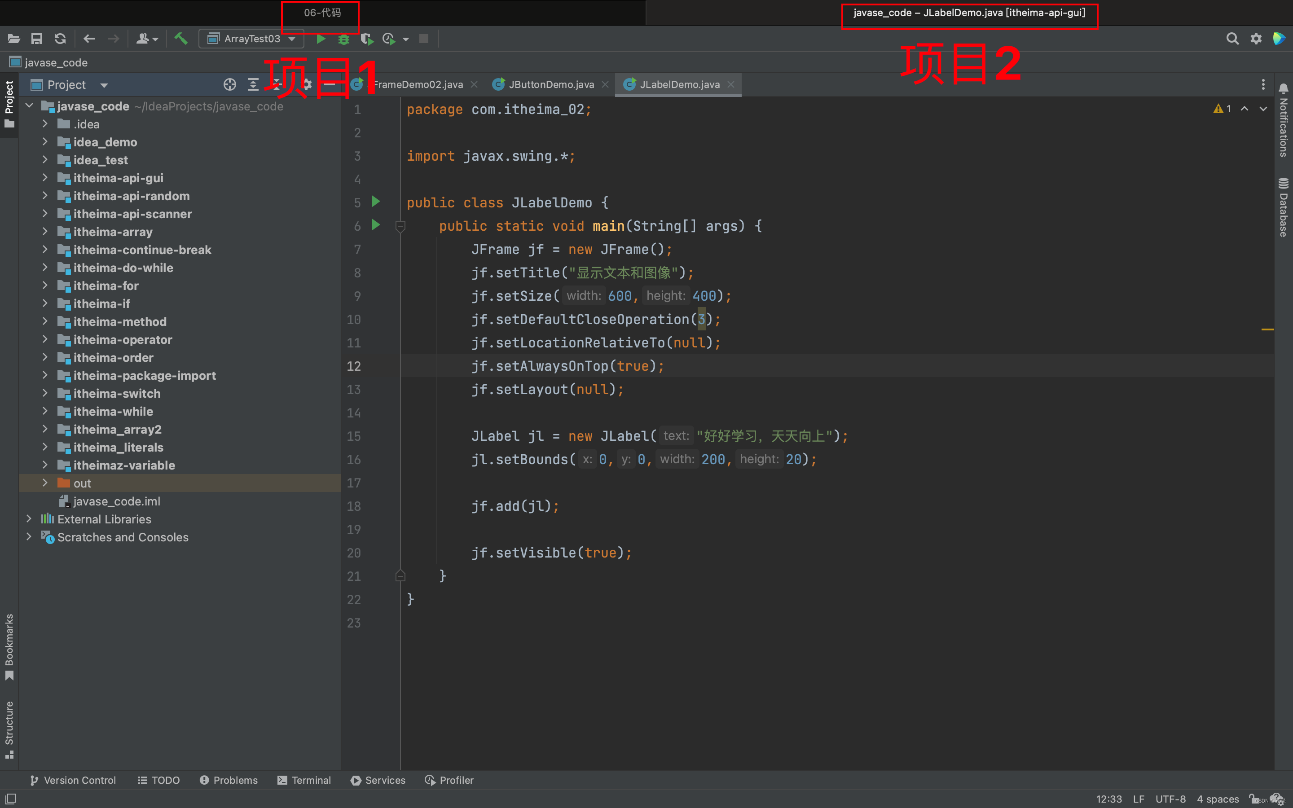Click the Select Opened File crosshair icon
The width and height of the screenshot is (1293, 808).
230,84
